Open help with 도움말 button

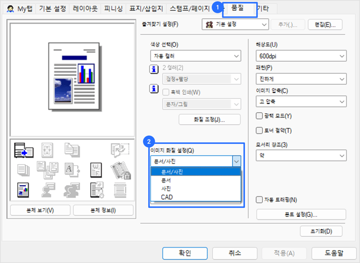(x=334, y=253)
